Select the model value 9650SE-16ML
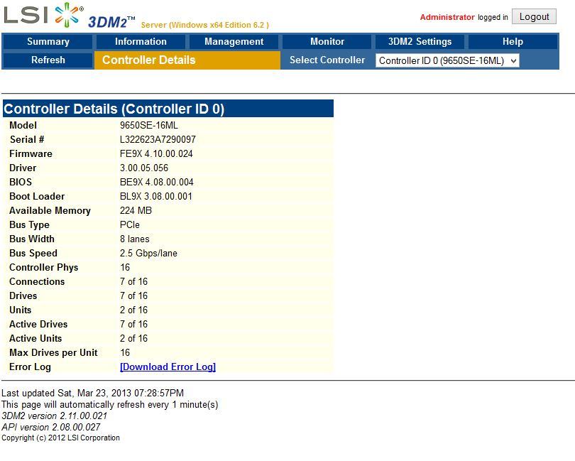Viewport: 575px width, 461px height. coord(149,125)
